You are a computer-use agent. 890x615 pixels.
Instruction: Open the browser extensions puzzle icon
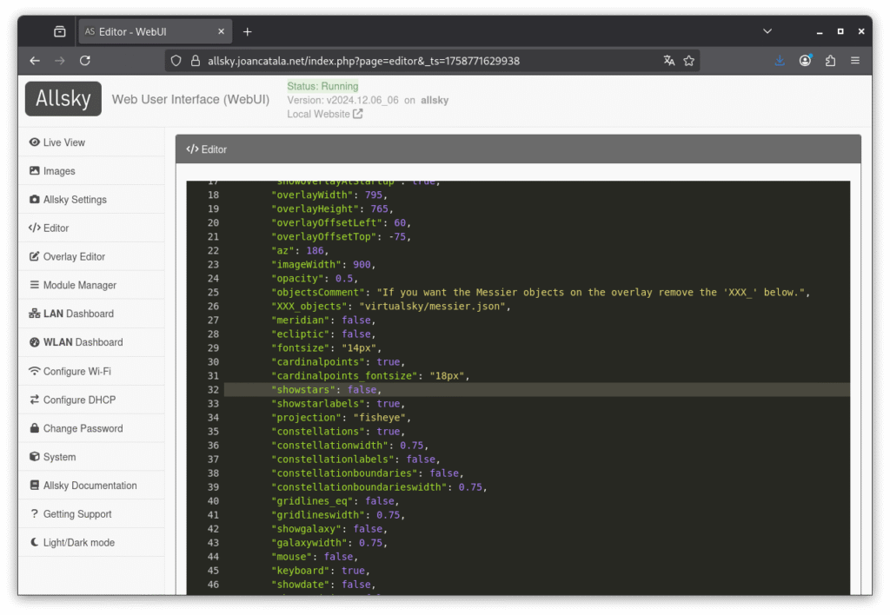pos(830,61)
